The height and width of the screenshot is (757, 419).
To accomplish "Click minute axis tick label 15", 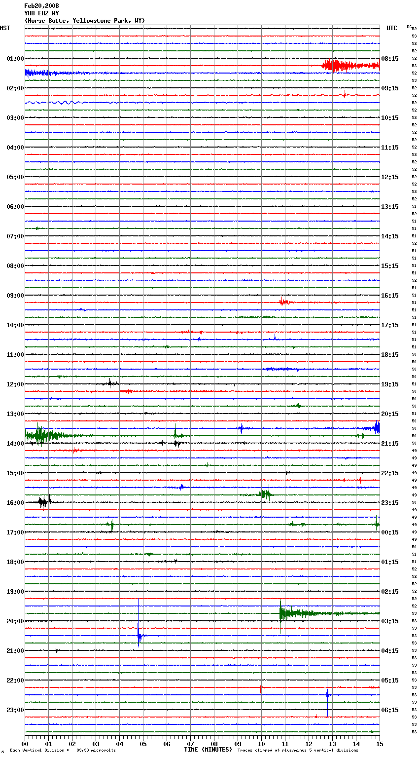I will pyautogui.click(x=379, y=744).
